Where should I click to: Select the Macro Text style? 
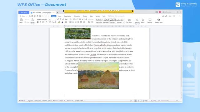99,21
